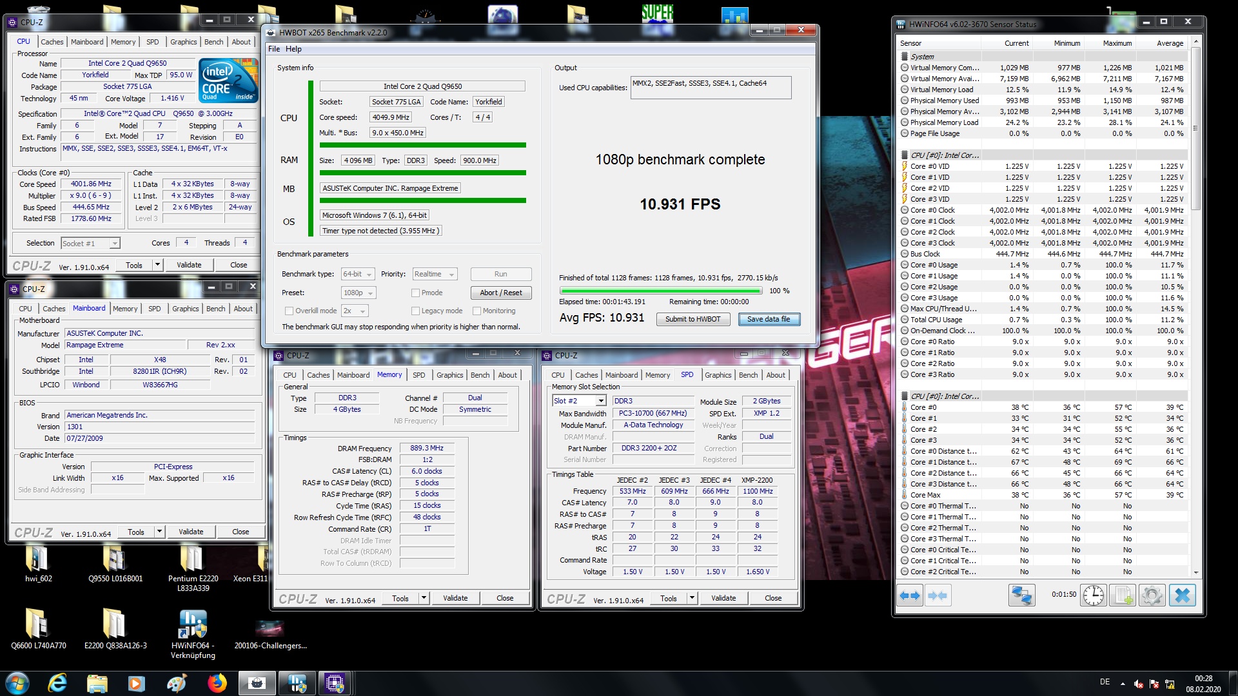Toggle Legacy mode checkbox

pyautogui.click(x=415, y=311)
